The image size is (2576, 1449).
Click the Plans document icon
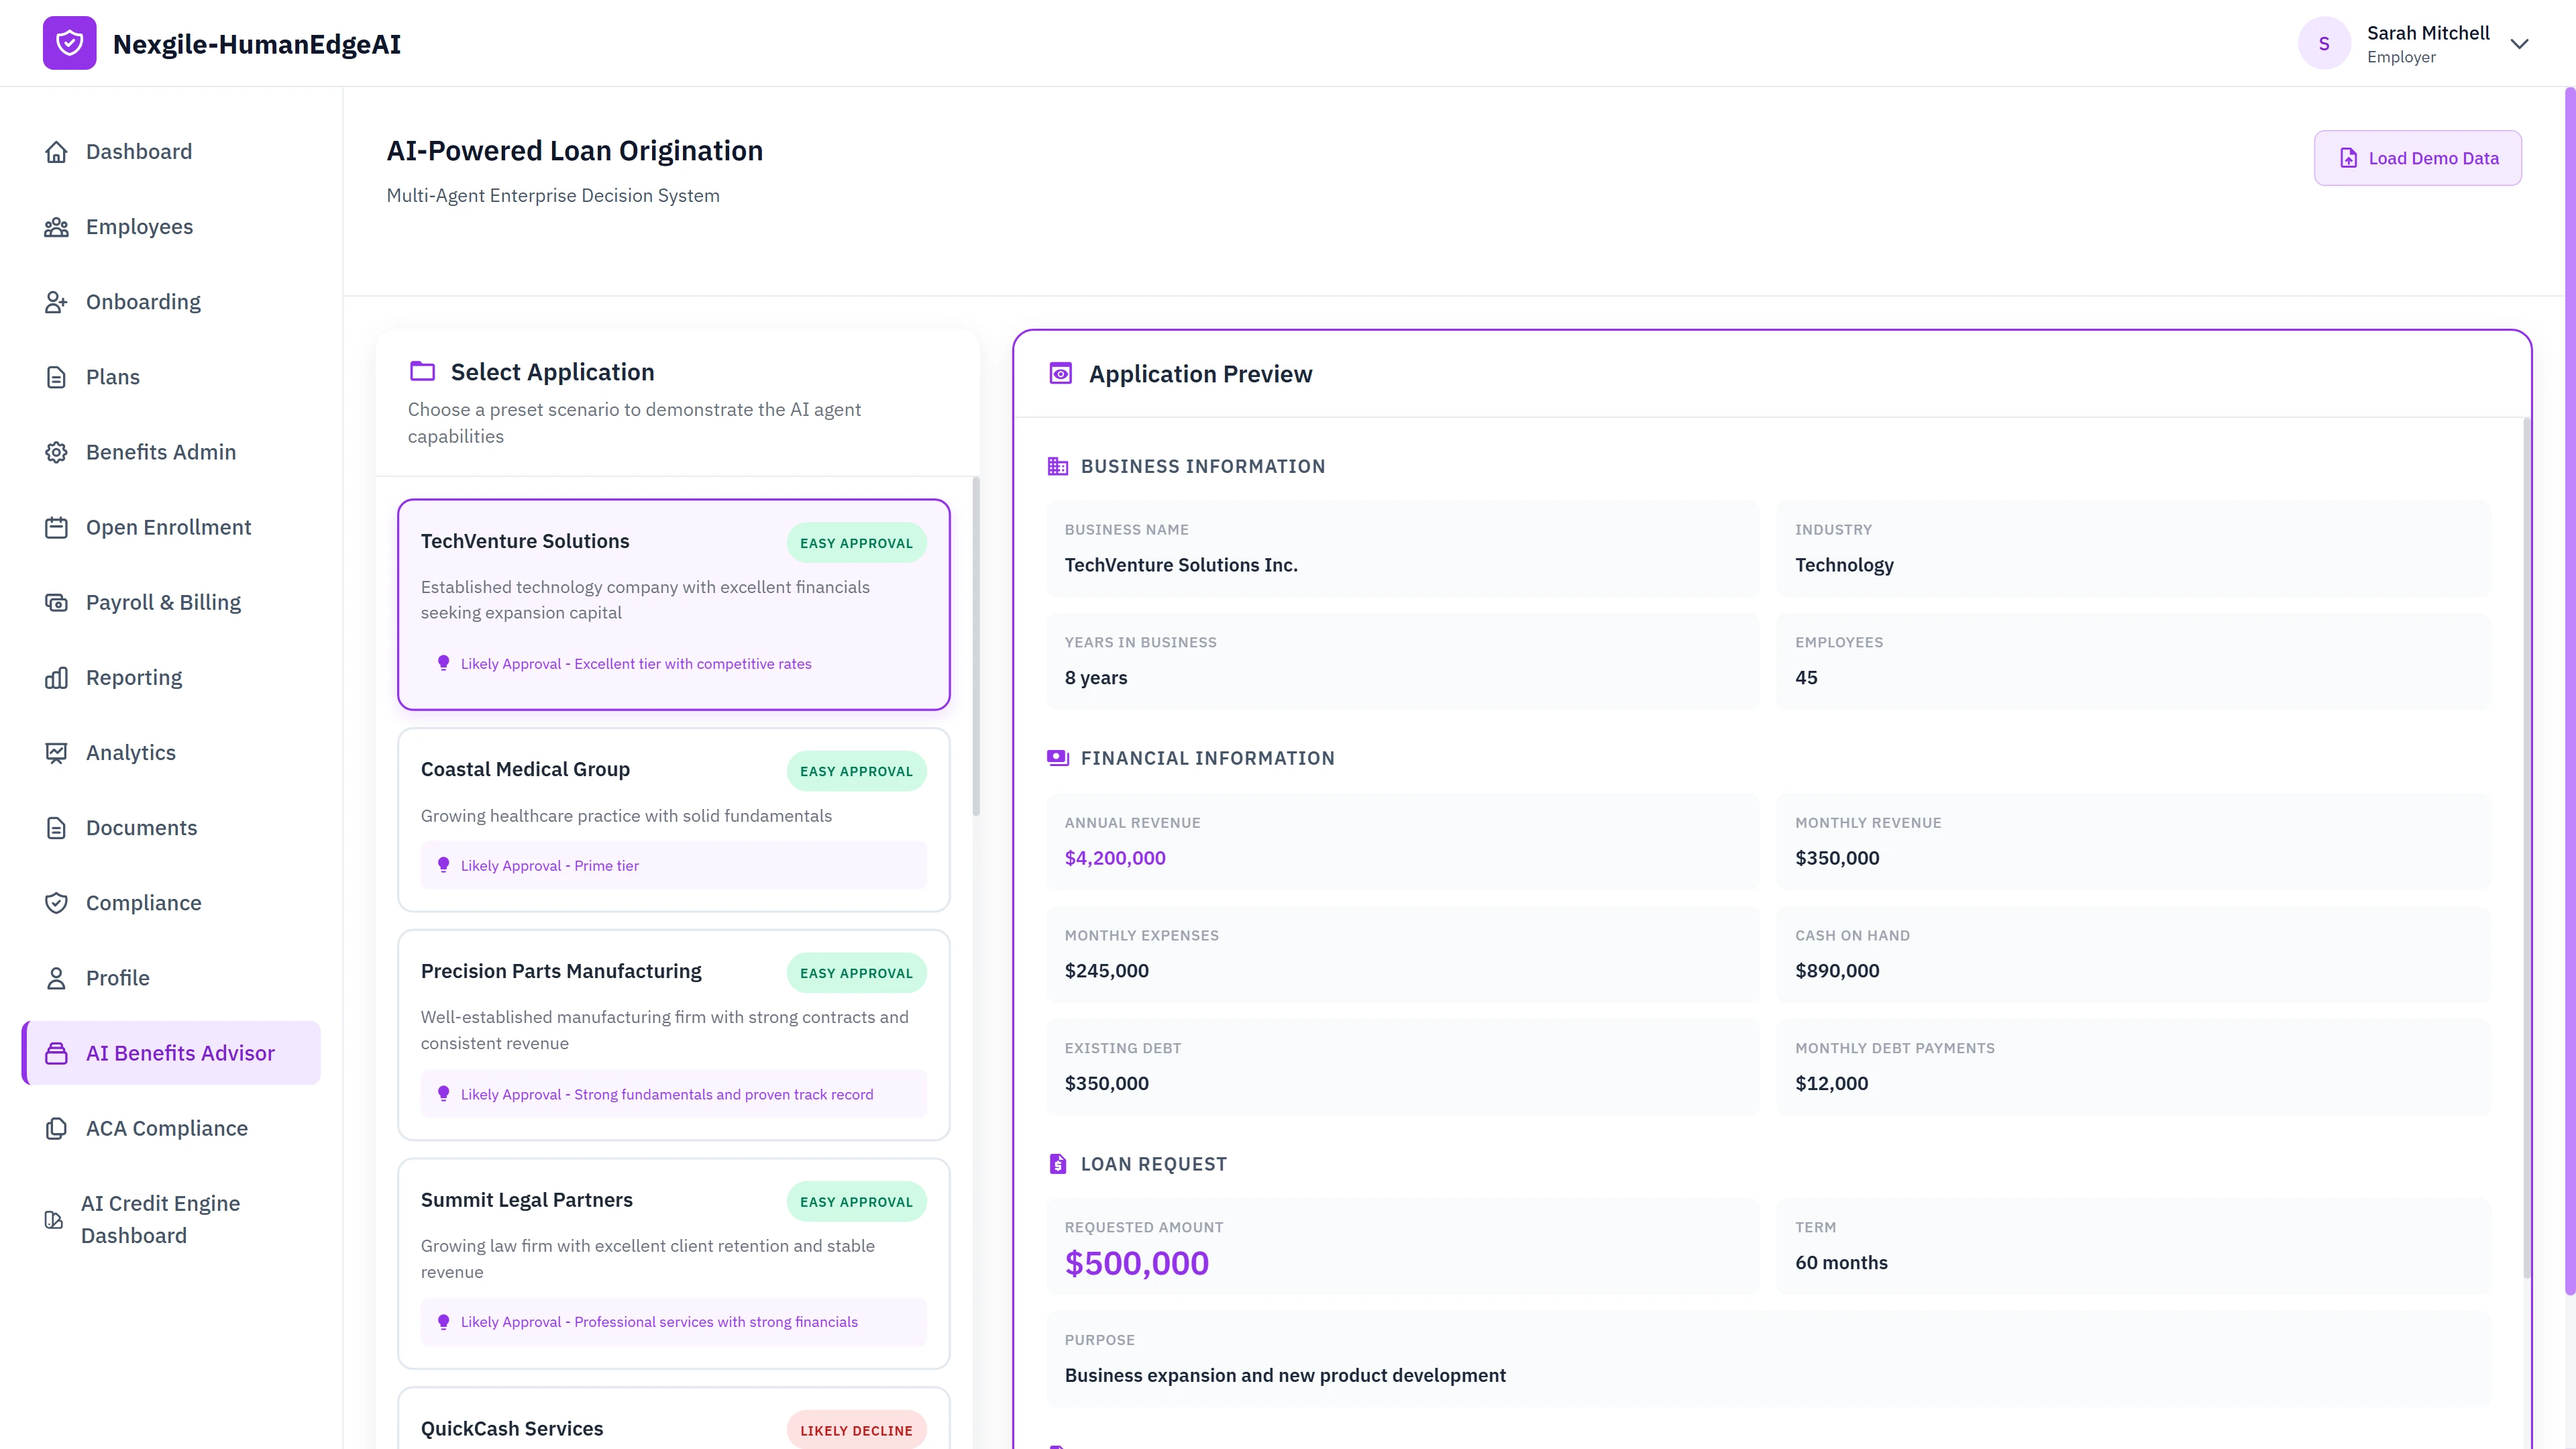point(56,377)
